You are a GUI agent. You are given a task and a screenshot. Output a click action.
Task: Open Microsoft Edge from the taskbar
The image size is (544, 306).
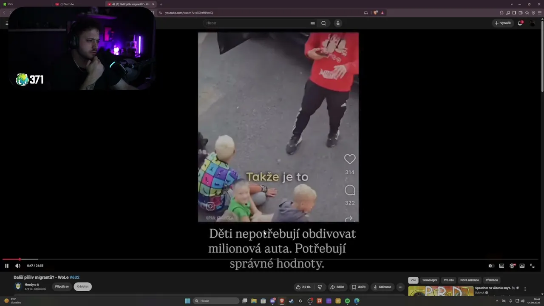click(x=357, y=301)
